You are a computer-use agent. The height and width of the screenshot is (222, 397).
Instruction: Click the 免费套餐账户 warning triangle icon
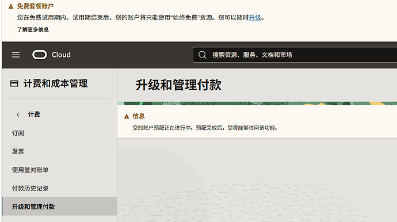click(11, 6)
